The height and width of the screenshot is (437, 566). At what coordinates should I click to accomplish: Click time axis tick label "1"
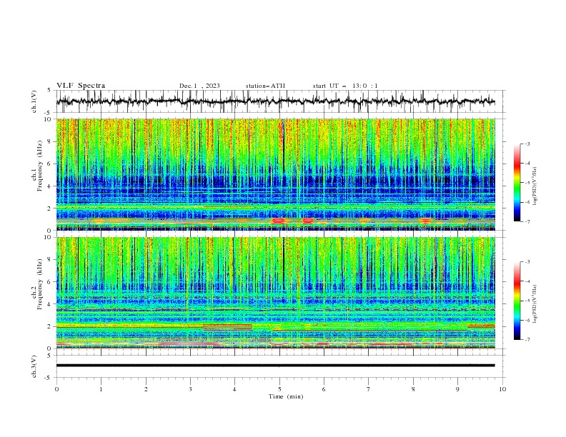click(101, 389)
